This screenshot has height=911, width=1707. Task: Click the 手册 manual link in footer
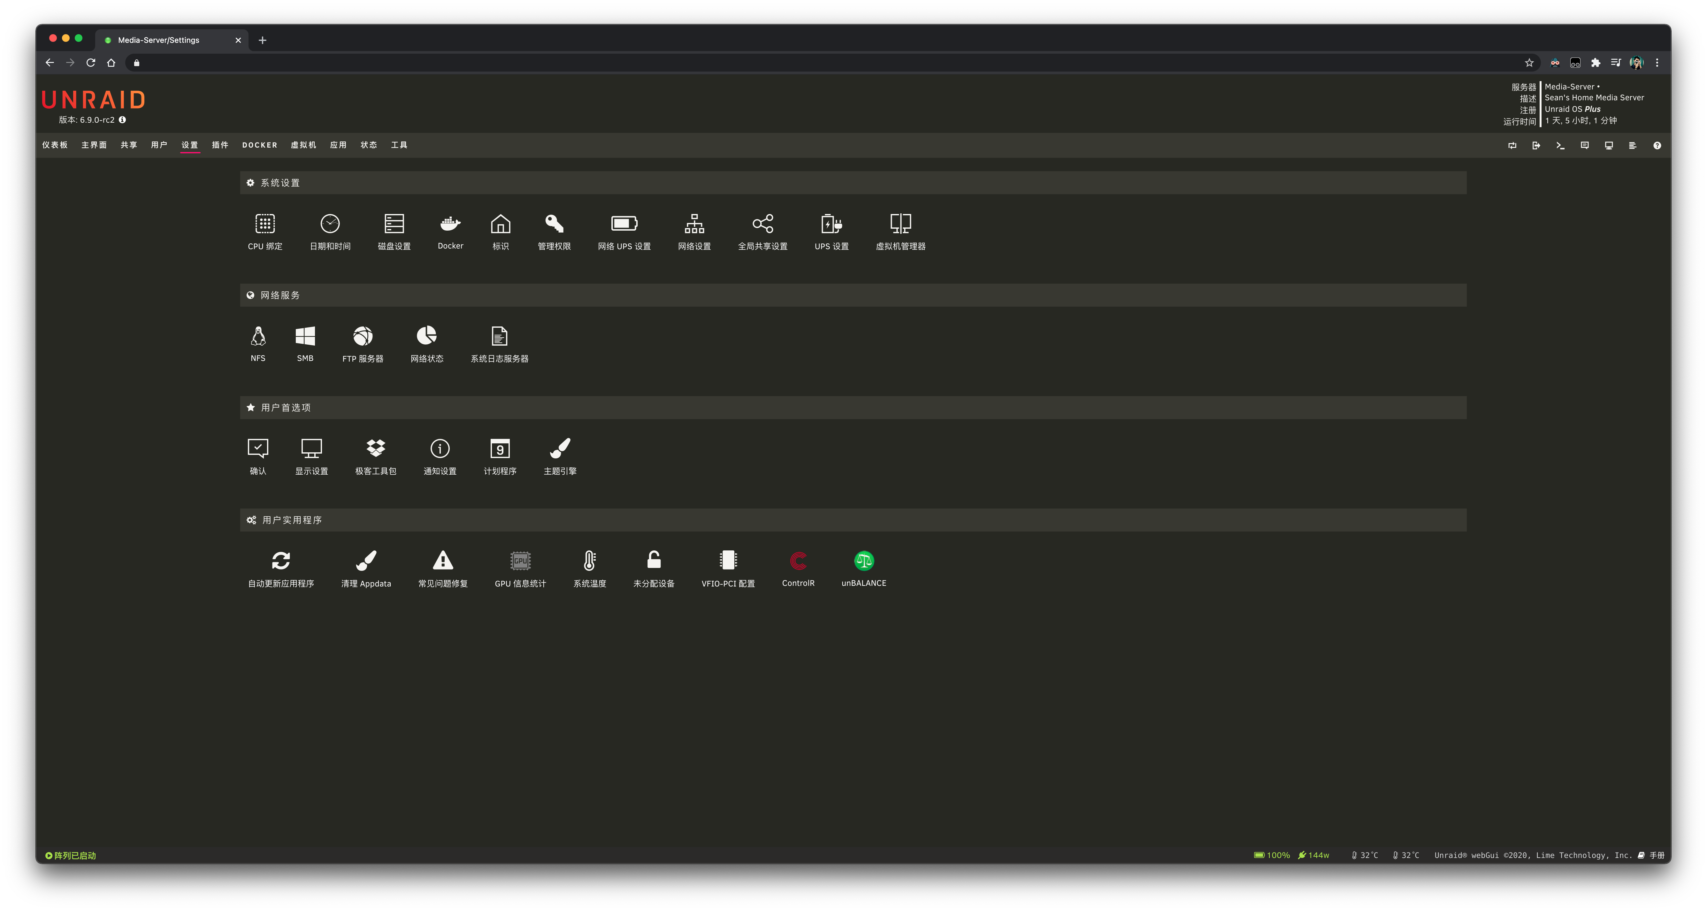point(1656,855)
